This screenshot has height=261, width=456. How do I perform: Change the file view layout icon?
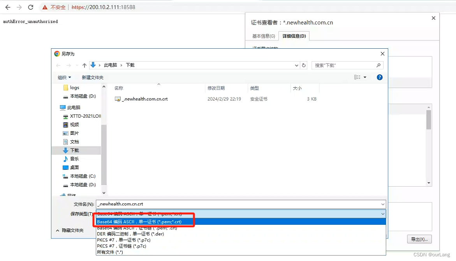357,78
